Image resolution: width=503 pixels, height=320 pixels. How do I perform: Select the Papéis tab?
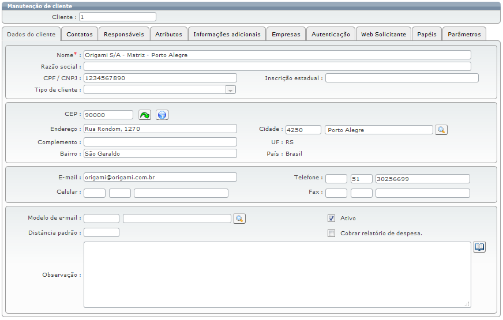(x=427, y=34)
